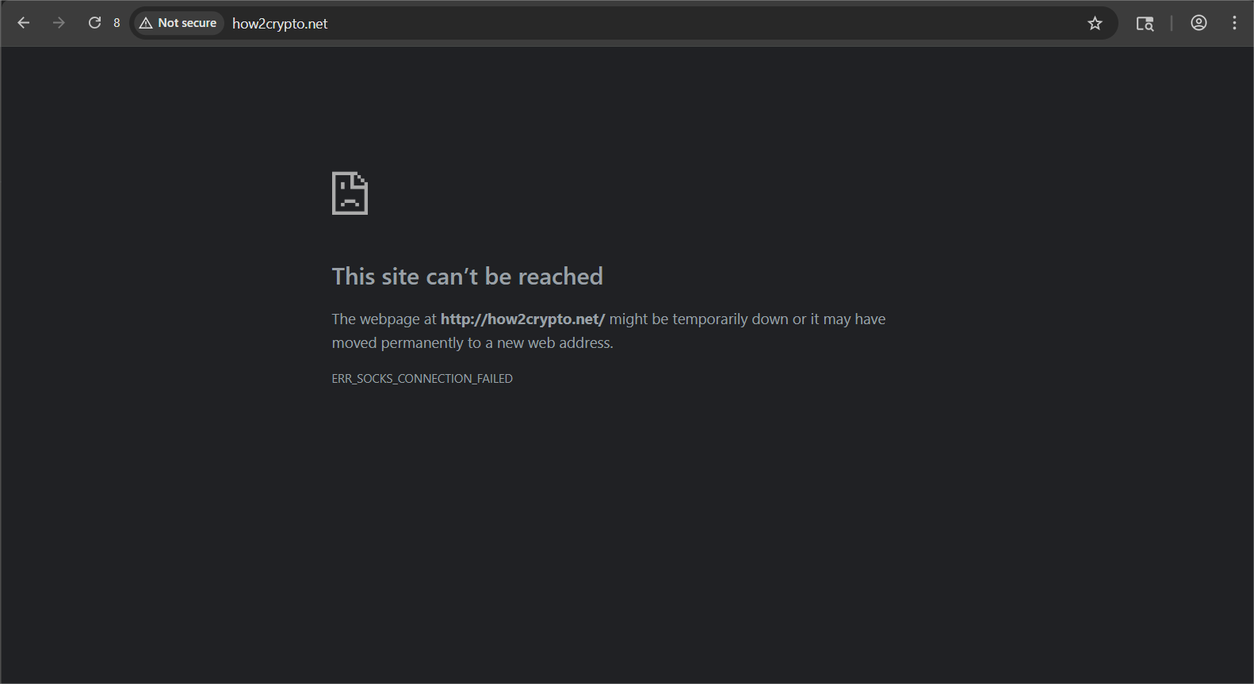Viewport: 1254px width, 684px height.
Task: Click the ERR_SOCKS_CONNECTION_FAILED error code
Action: point(422,379)
